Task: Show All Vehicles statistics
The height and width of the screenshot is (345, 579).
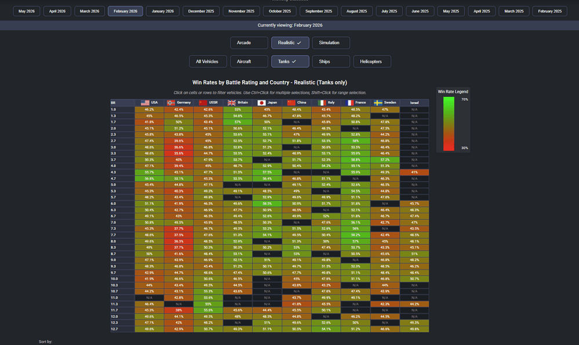Action: coord(208,61)
